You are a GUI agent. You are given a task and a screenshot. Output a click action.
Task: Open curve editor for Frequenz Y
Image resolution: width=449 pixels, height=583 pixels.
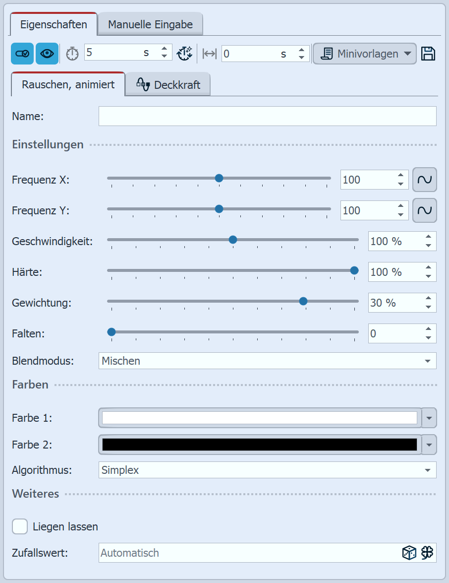[x=425, y=210]
